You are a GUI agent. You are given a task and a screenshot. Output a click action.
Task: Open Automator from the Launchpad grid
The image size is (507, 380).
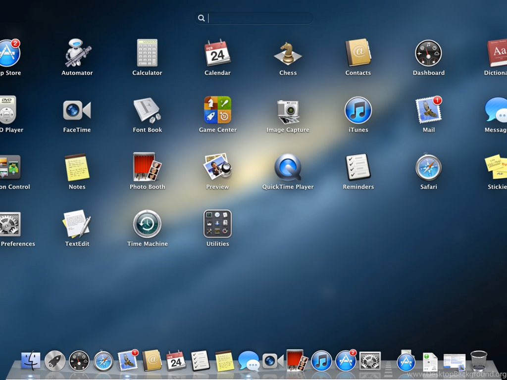click(77, 52)
